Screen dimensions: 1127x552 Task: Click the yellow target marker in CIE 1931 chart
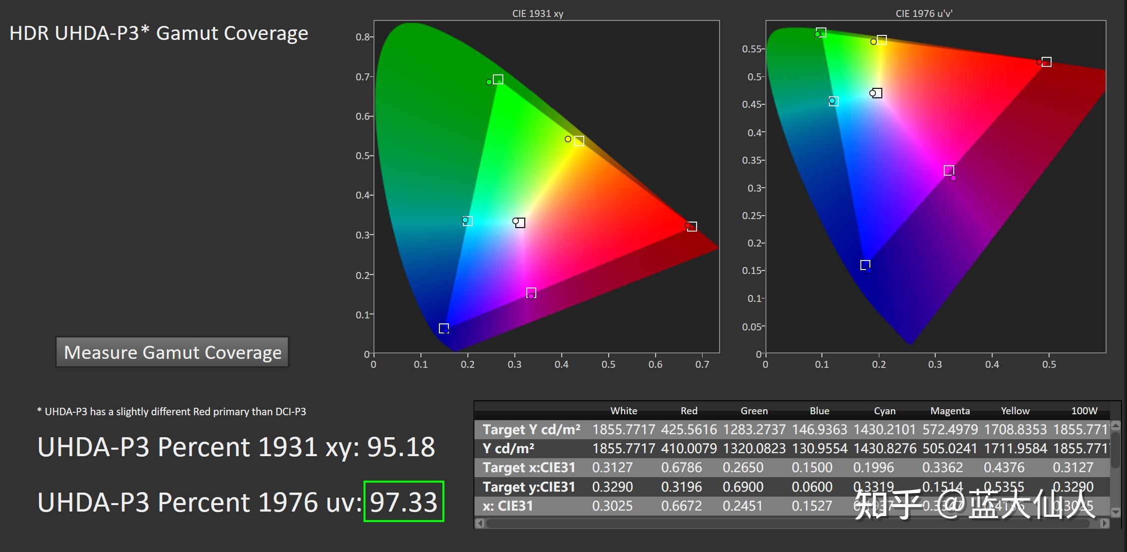pyautogui.click(x=579, y=141)
